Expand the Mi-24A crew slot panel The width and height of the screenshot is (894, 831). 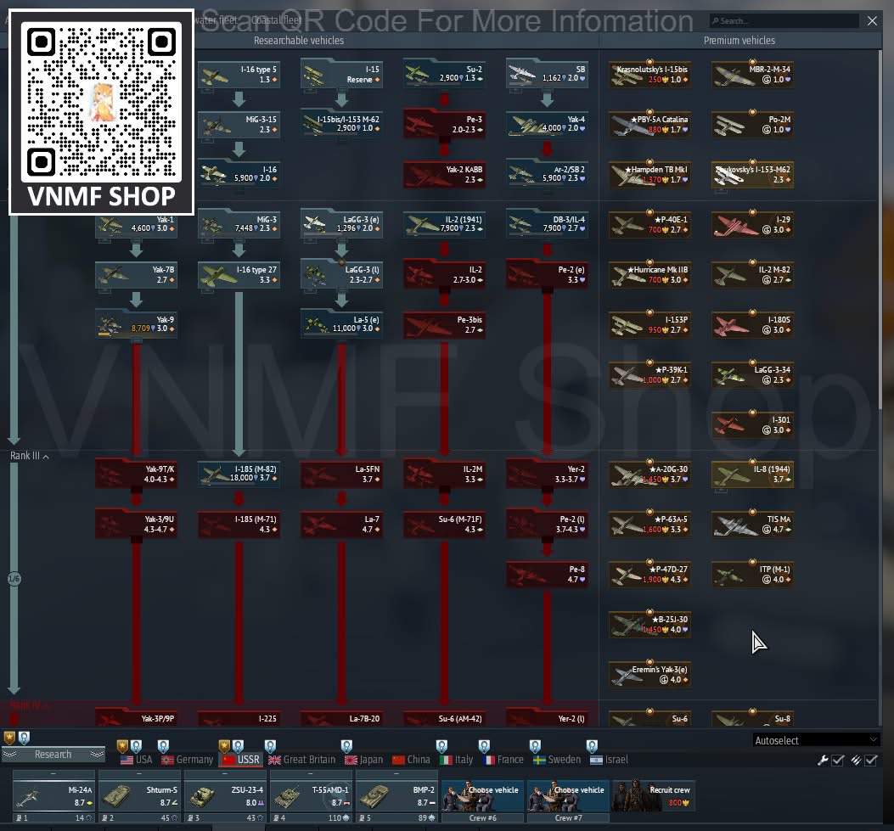click(53, 773)
